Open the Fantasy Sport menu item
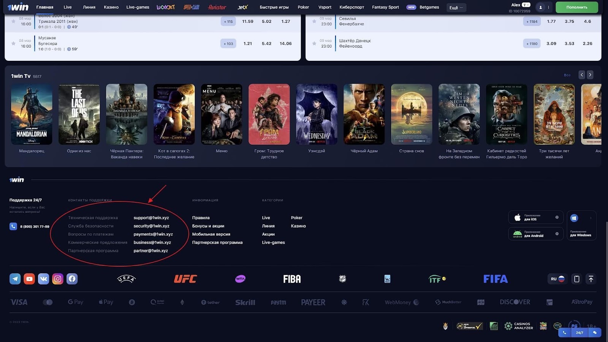The image size is (608, 342). tap(385, 7)
